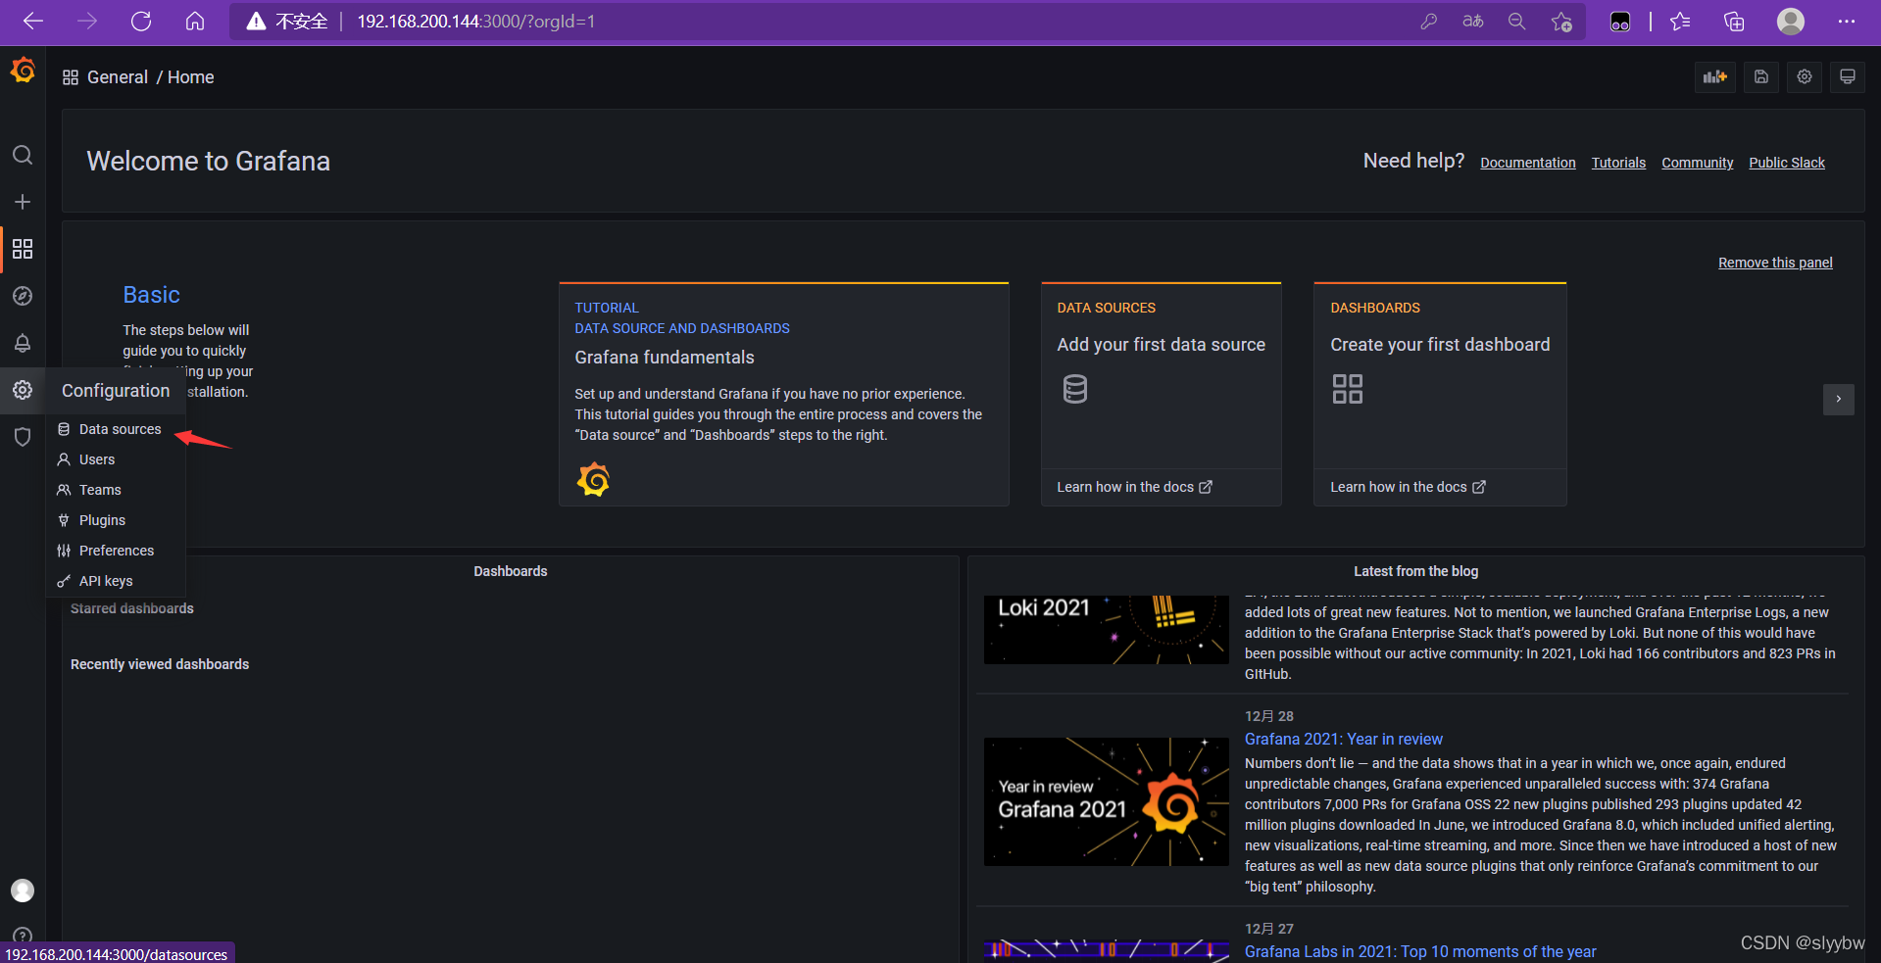
Task: Click the Dashboards panel title
Action: (x=510, y=571)
